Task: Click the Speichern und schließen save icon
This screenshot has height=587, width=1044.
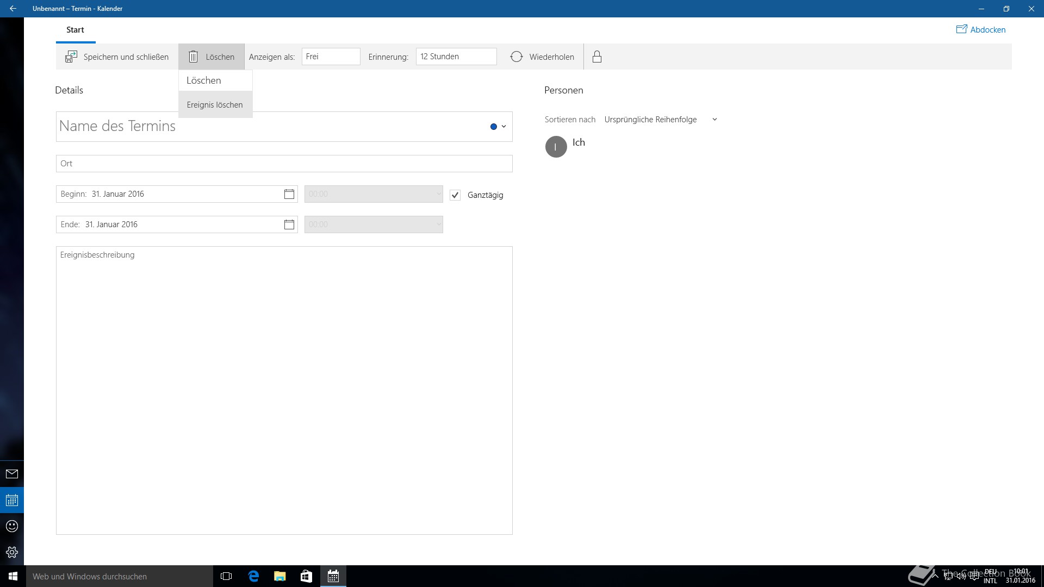Action: [x=71, y=57]
